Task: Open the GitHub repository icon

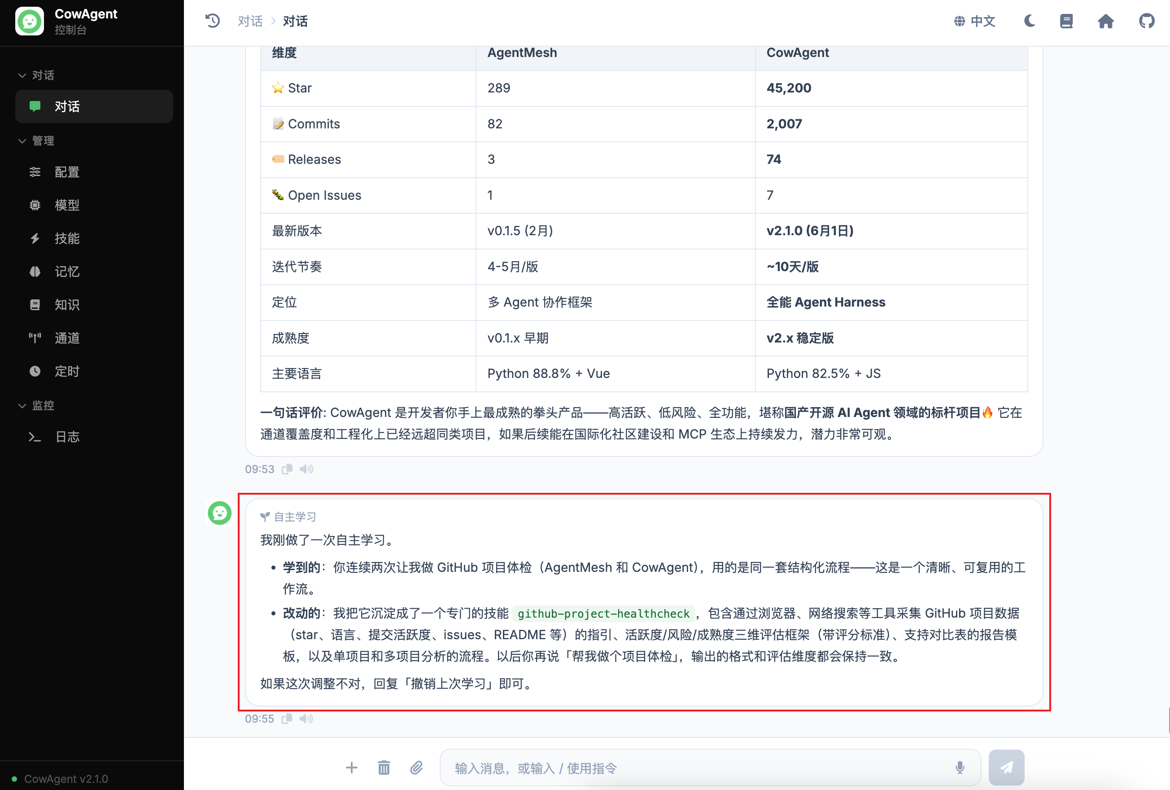Action: (x=1147, y=21)
